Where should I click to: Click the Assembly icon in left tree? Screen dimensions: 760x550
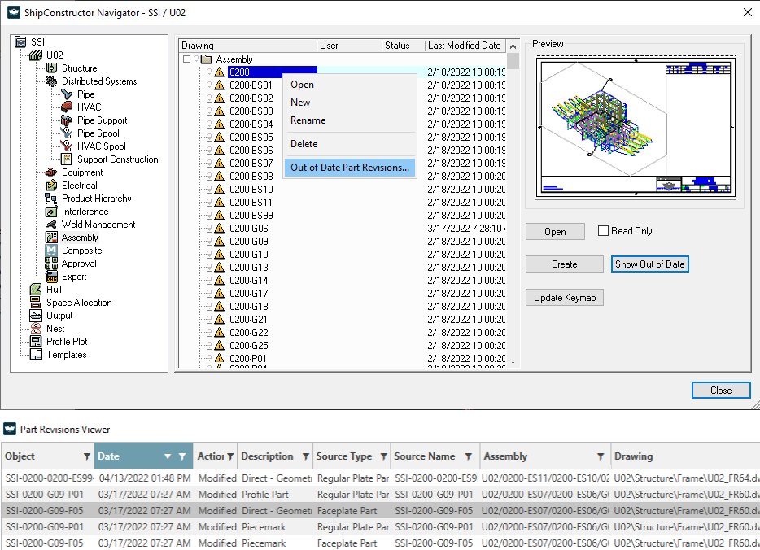coord(51,237)
